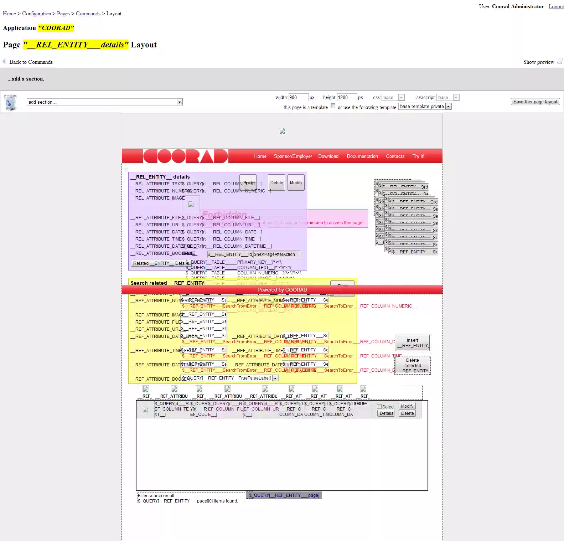Follow the Pages breadcrumb link
Viewport: 564px width, 541px height.
pyautogui.click(x=63, y=14)
